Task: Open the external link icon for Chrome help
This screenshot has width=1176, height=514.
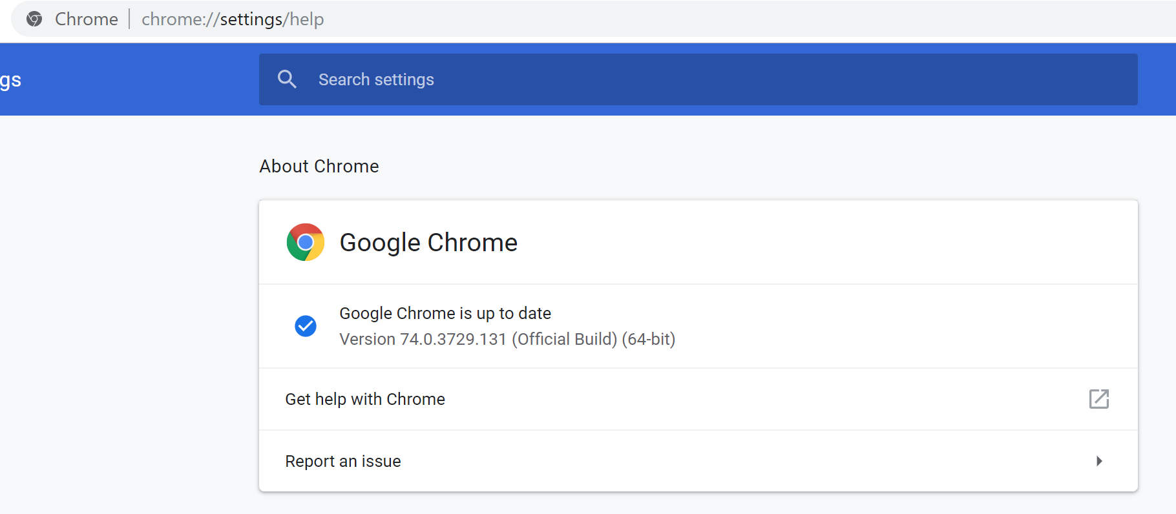Action: tap(1098, 399)
